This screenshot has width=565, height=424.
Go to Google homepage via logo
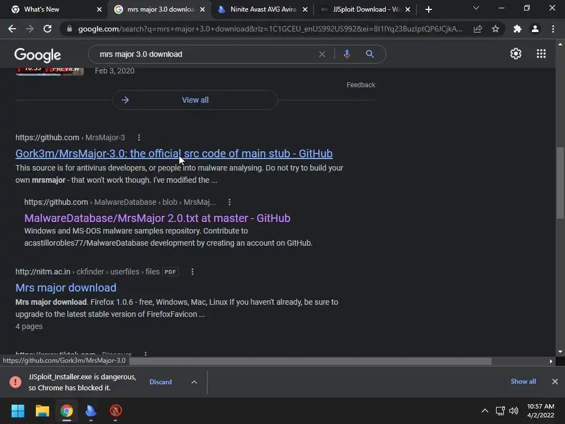pyautogui.click(x=38, y=55)
